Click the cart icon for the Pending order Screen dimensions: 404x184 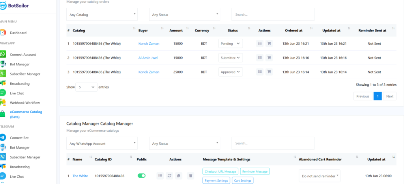(269, 44)
